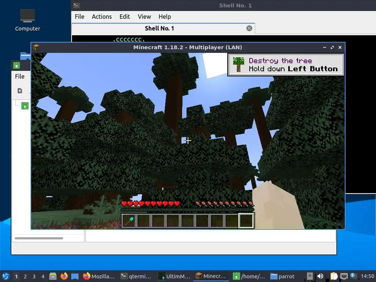Click the 14:50 taskbar clock
Viewport: 376px width, 282px height.
tap(367, 276)
